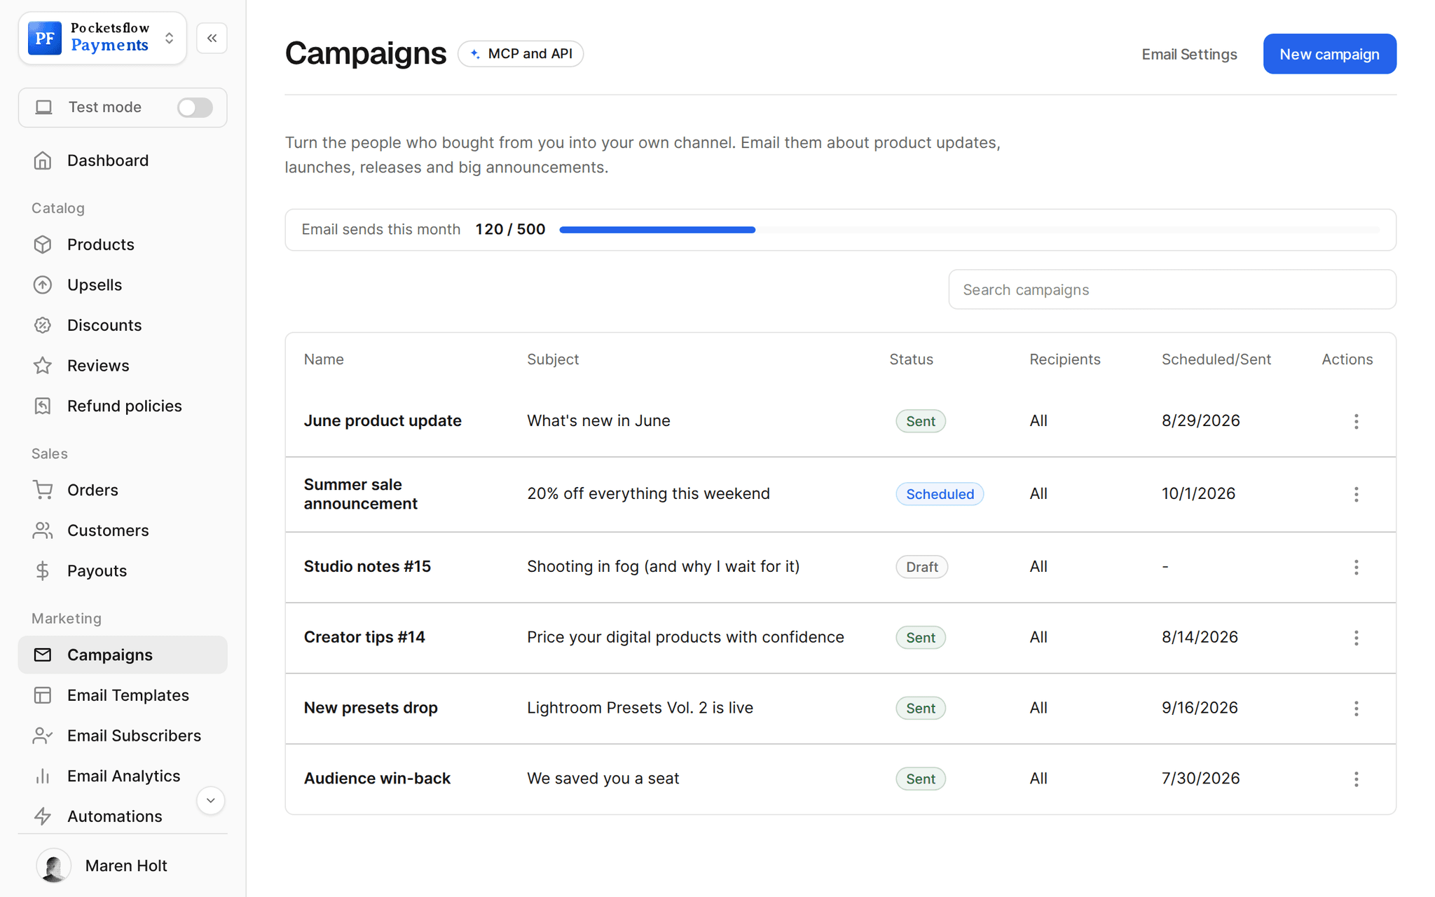
Task: Open actions menu for June product update
Action: [x=1356, y=421]
